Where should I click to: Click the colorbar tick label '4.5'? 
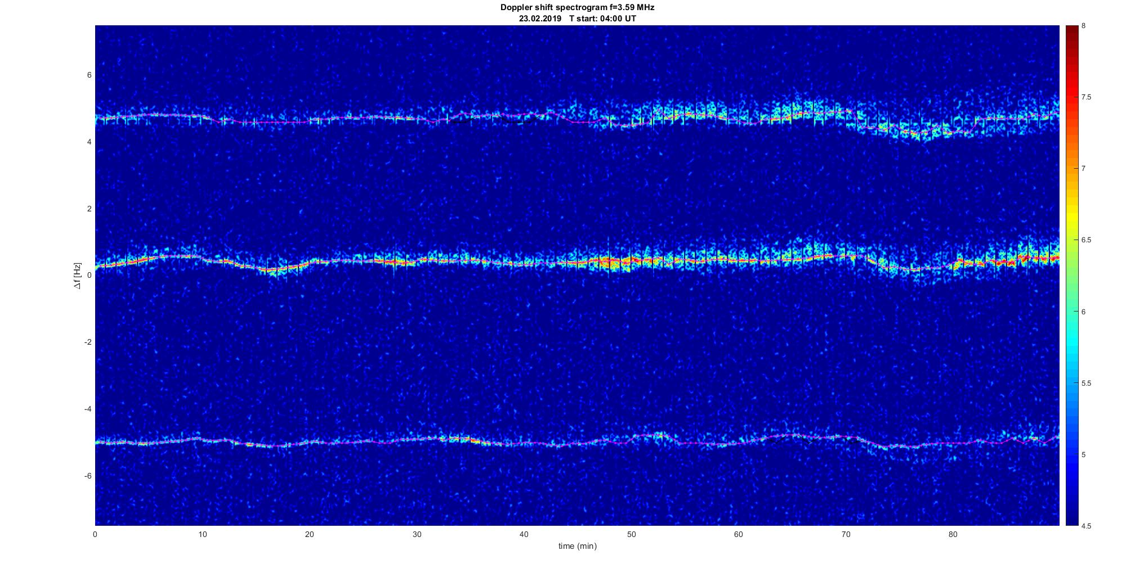[x=1087, y=526]
